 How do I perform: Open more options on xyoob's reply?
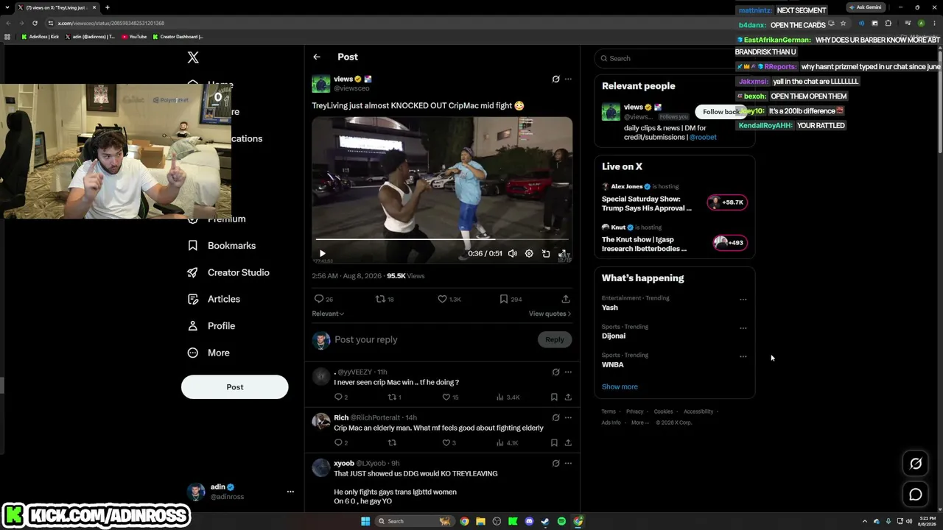click(x=568, y=463)
